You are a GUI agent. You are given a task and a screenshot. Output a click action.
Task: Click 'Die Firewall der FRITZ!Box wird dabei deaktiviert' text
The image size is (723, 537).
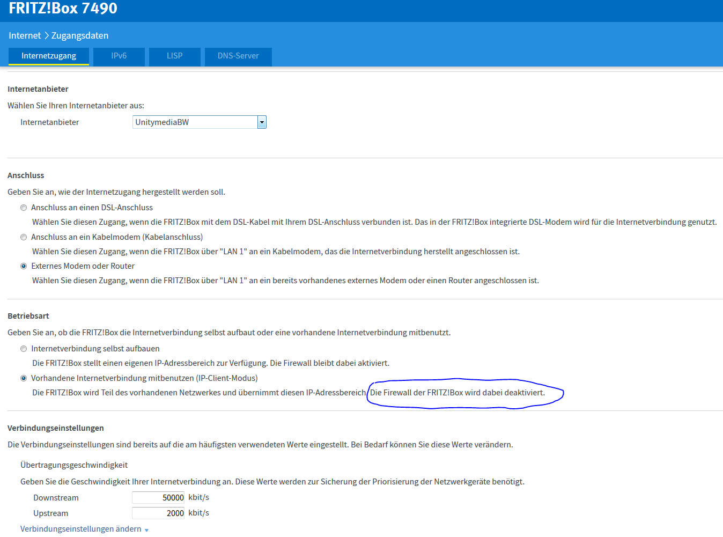(458, 393)
